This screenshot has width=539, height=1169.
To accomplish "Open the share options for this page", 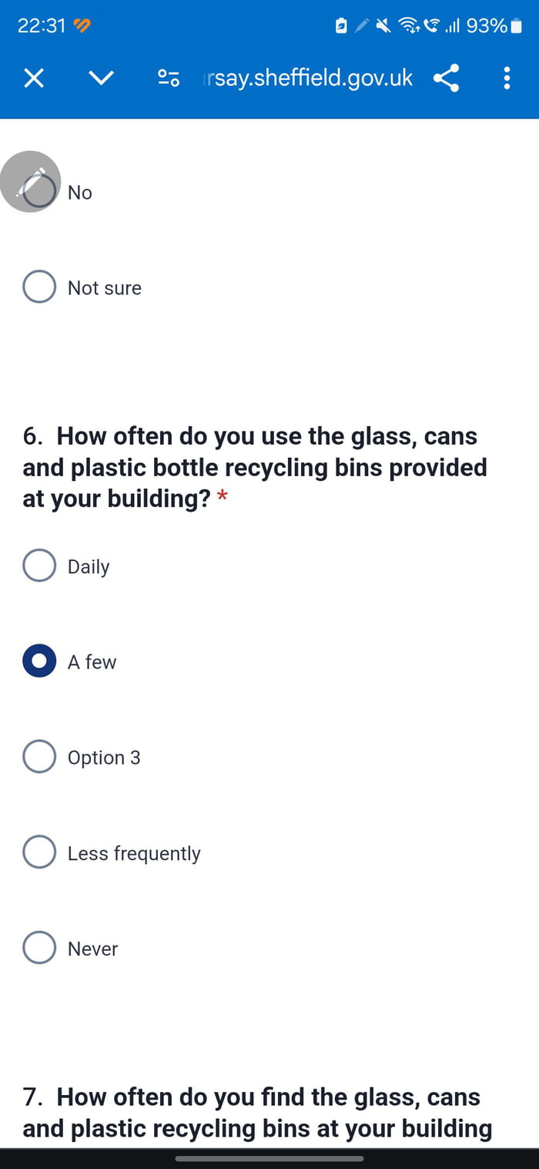I will coord(447,78).
